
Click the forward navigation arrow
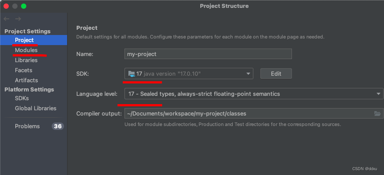click(x=18, y=19)
